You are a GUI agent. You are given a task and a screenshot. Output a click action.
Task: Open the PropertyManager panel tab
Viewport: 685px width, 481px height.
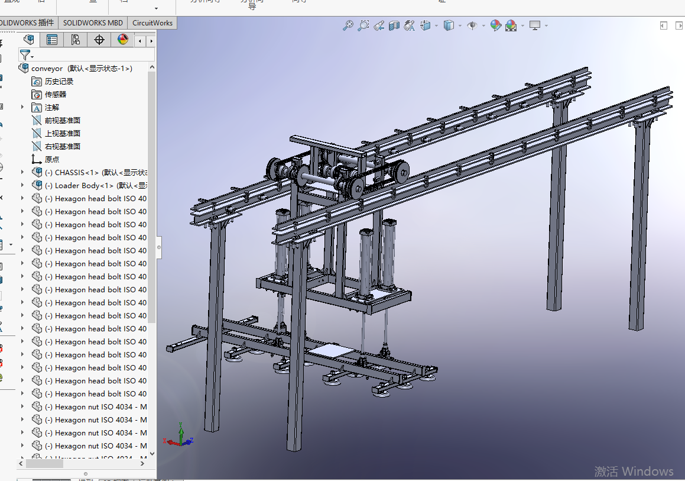[x=52, y=40]
